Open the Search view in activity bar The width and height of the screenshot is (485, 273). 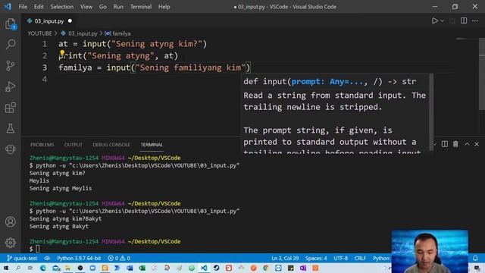pyautogui.click(x=10, y=45)
